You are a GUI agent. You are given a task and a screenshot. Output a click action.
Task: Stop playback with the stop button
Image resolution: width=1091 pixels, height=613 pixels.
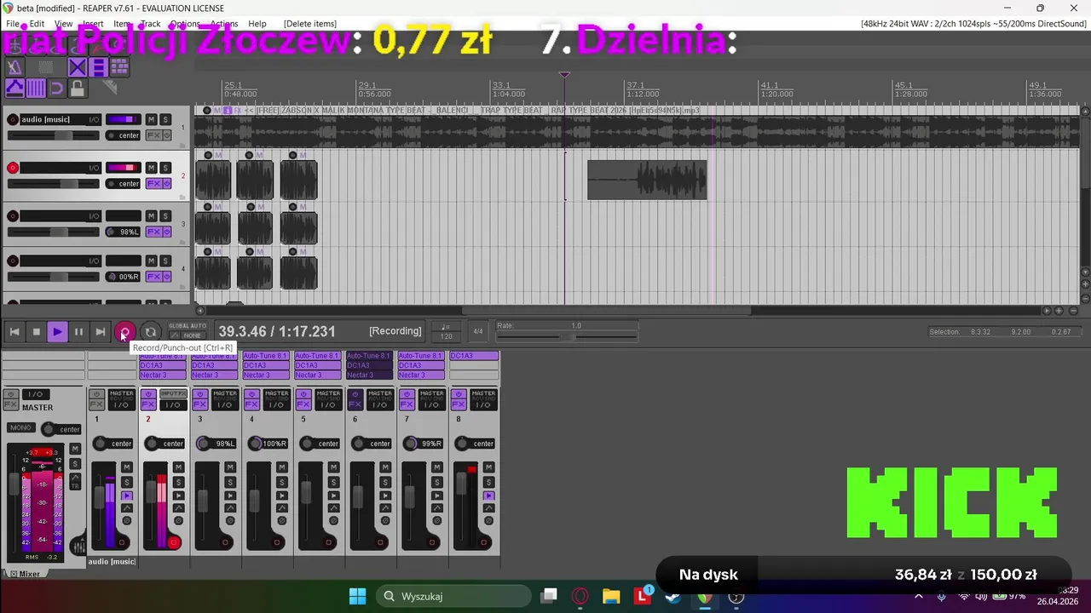click(x=36, y=332)
